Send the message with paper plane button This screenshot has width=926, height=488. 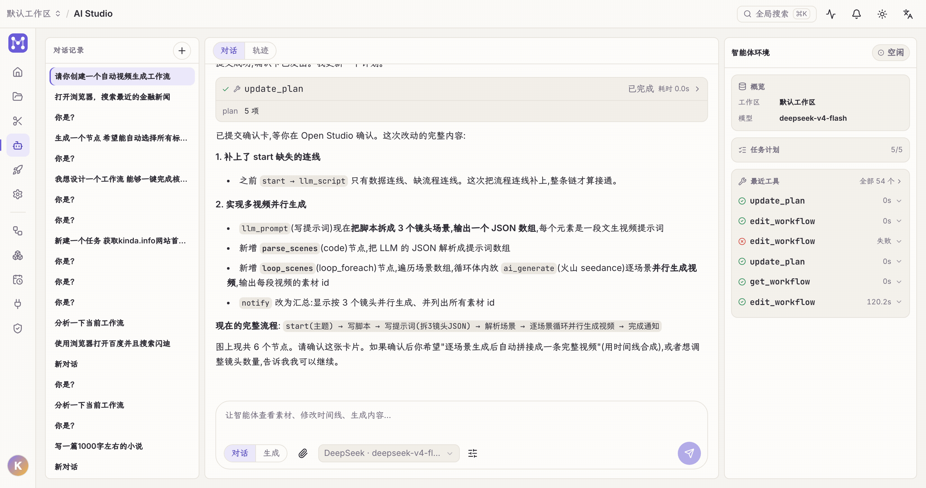click(689, 453)
